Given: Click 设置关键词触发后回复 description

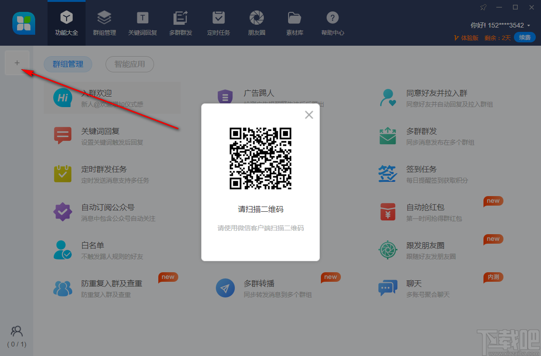Looking at the screenshot, I should click(x=112, y=142).
